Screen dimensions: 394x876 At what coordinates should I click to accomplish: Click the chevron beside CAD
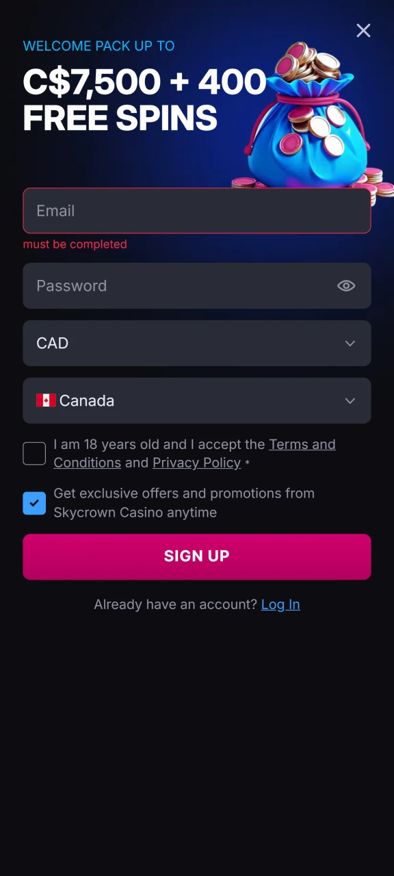350,343
